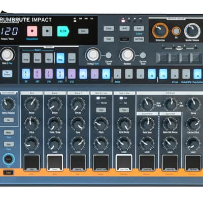Push the << previous page button
Screen dimensions: 203x203
(x=124, y=28)
